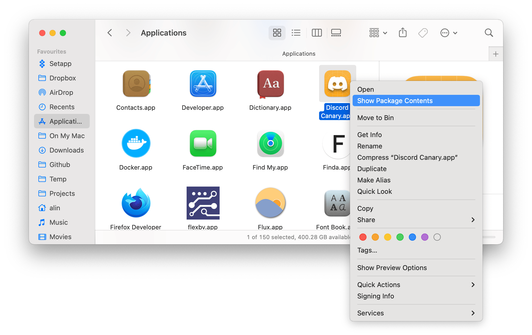Apply the gray tag circle
Image resolution: width=532 pixels, height=335 pixels.
point(437,237)
